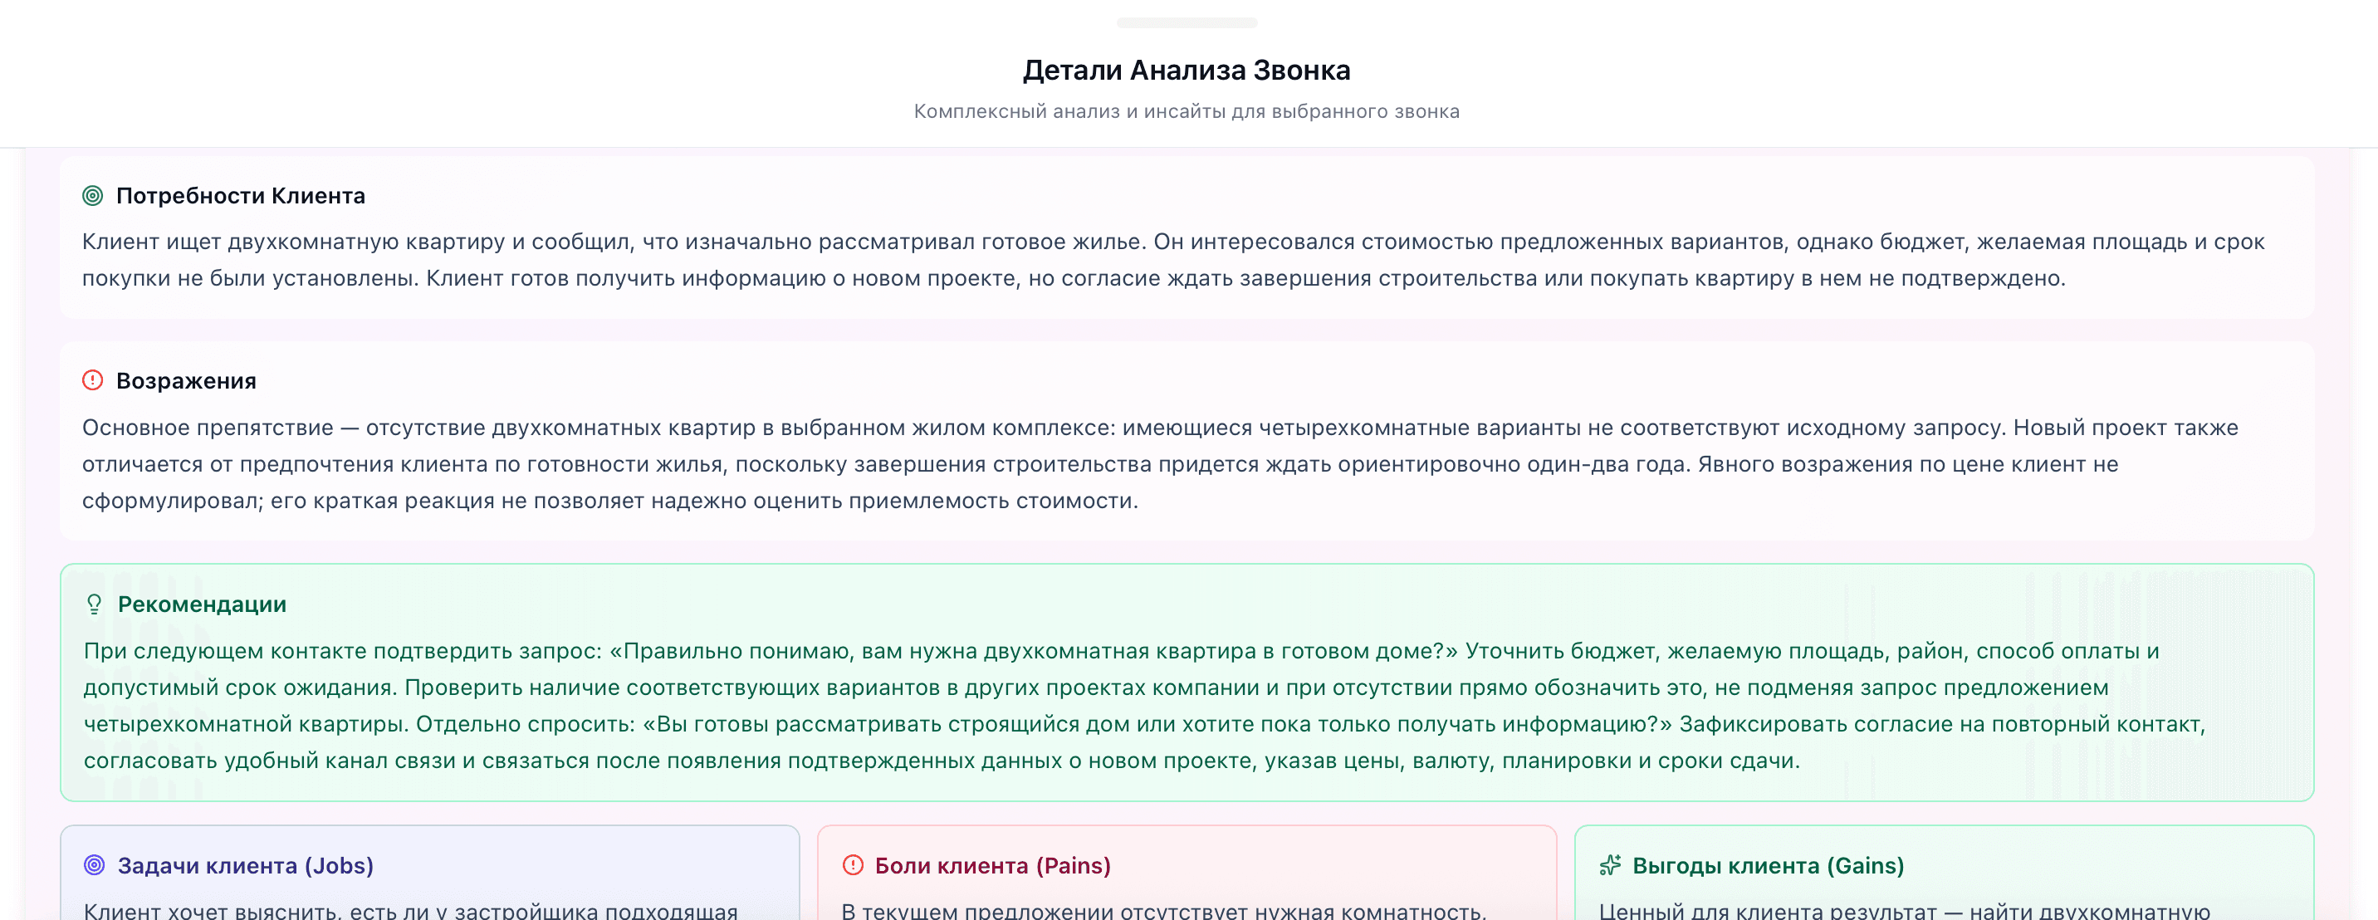
Task: Click the text В текущем предложении отсутствует
Action: [x=1164, y=910]
